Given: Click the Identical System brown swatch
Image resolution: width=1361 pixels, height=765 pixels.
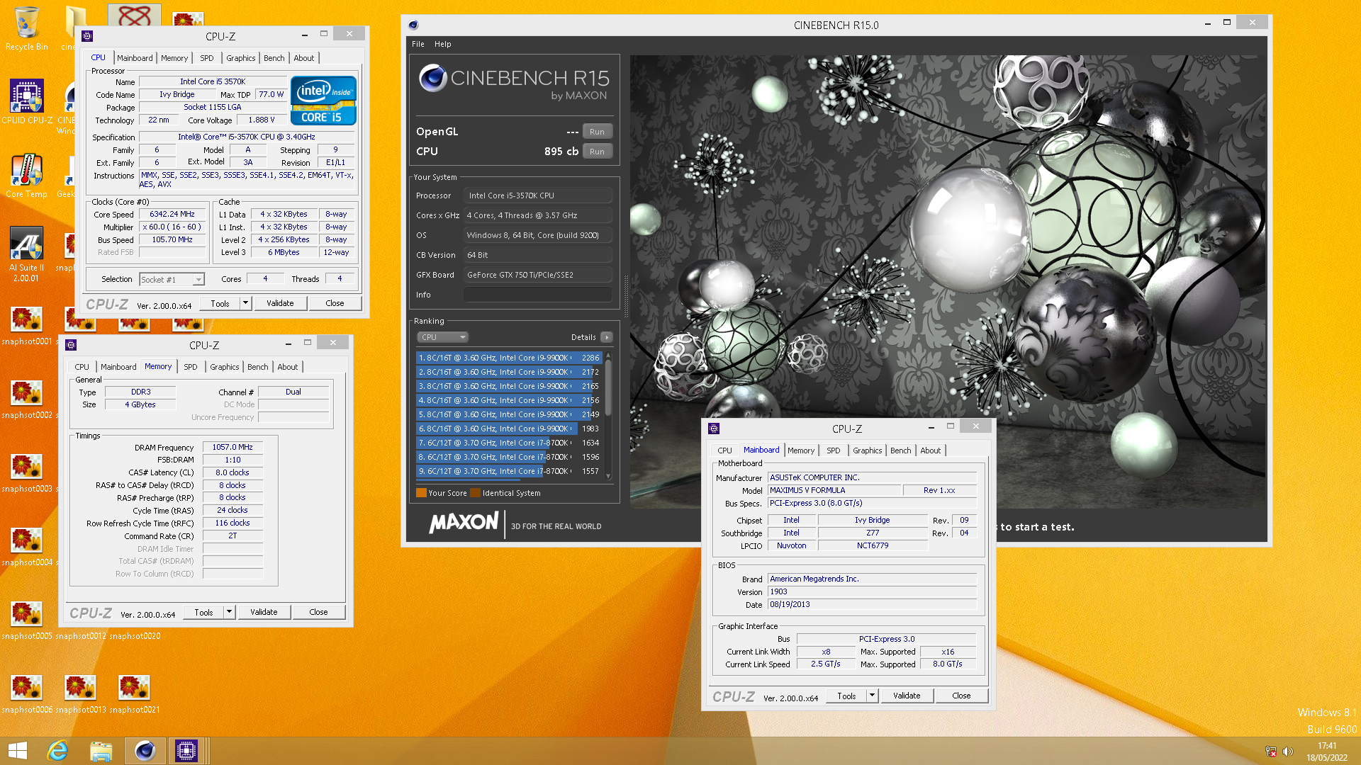Looking at the screenshot, I should point(476,493).
